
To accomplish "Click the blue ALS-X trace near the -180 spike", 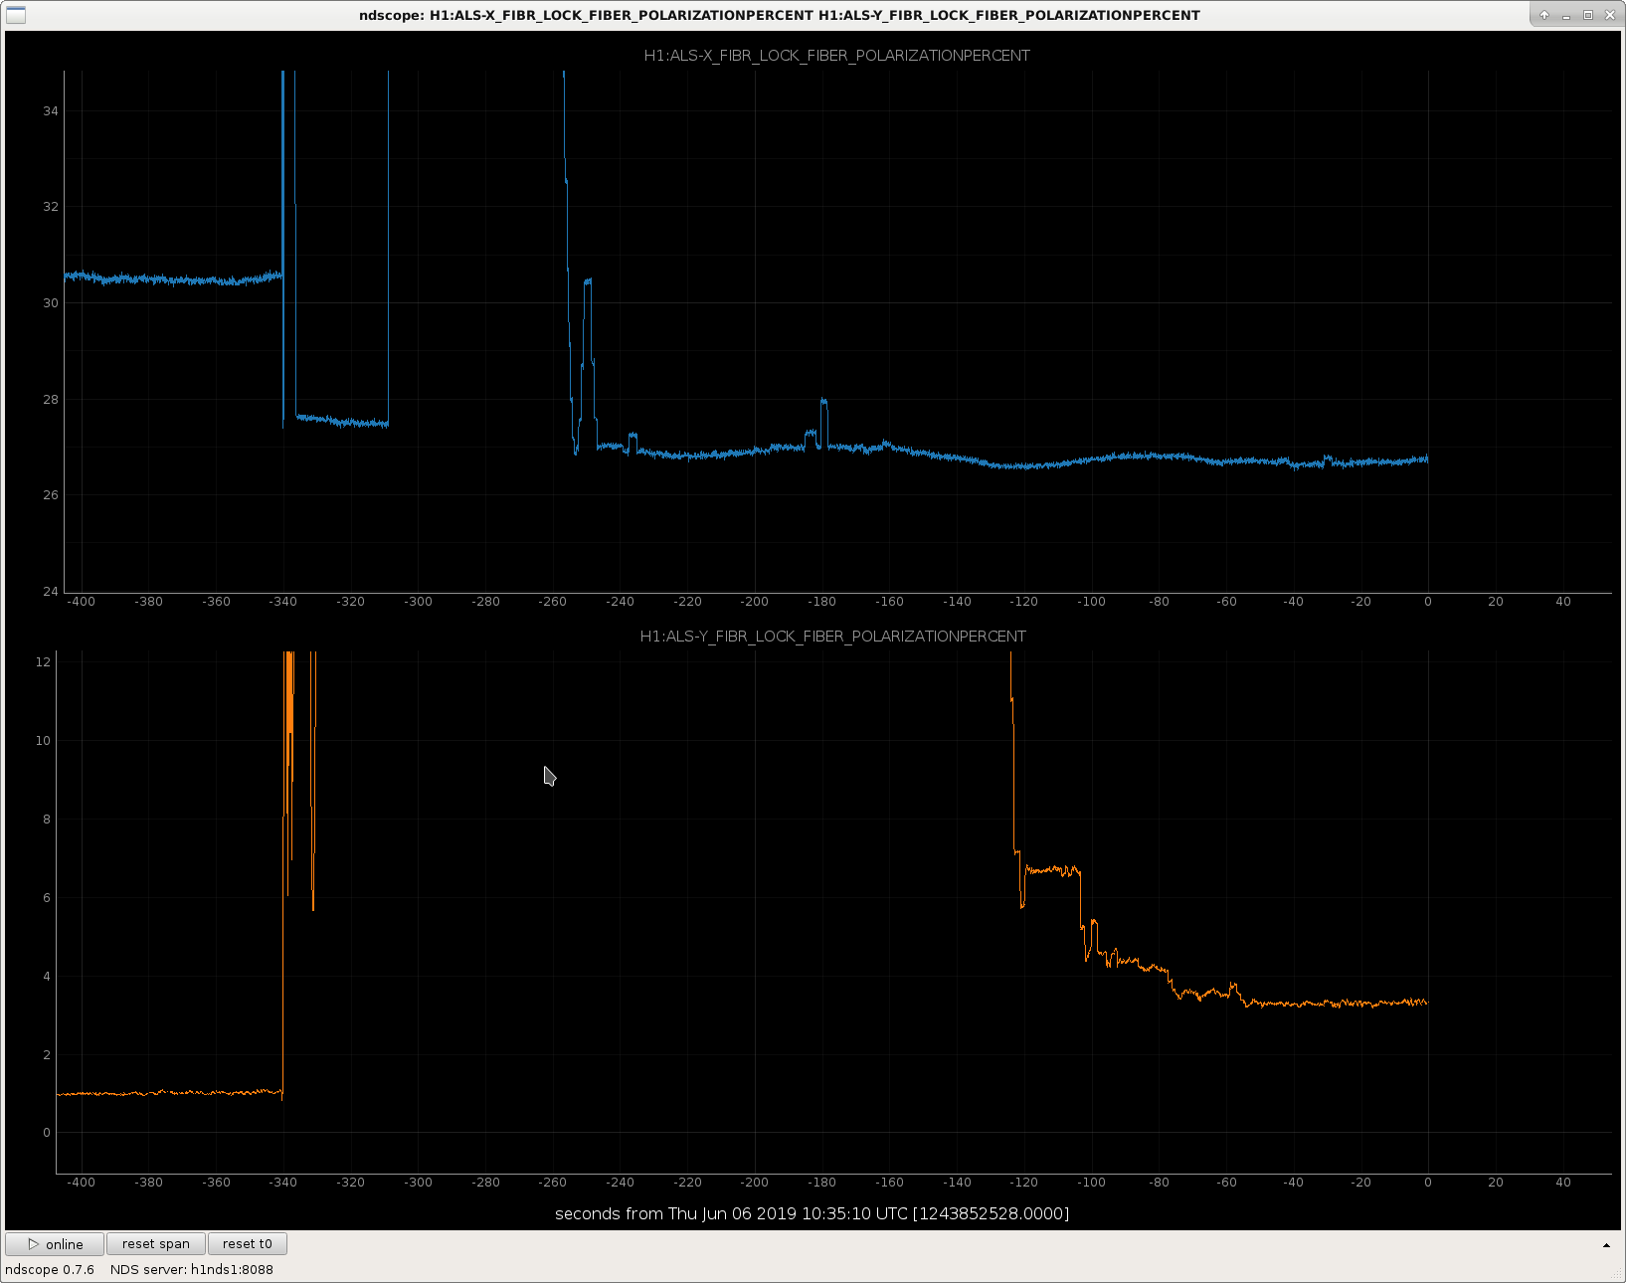I will 823,403.
